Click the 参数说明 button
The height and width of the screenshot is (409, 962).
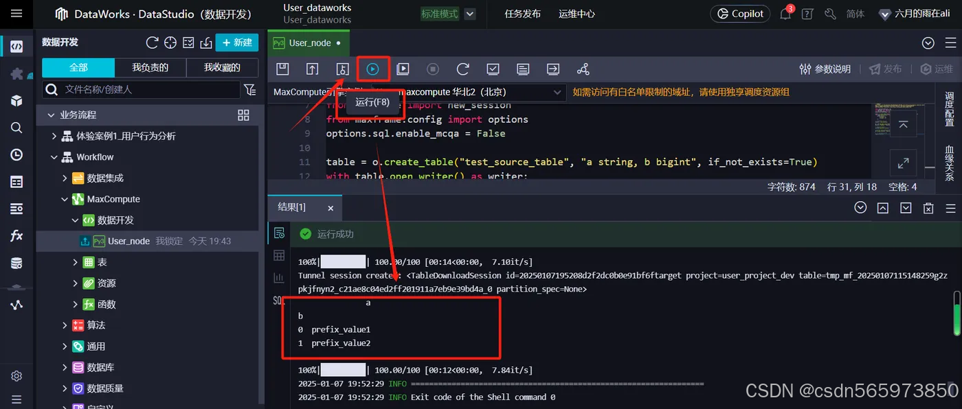[x=825, y=69]
